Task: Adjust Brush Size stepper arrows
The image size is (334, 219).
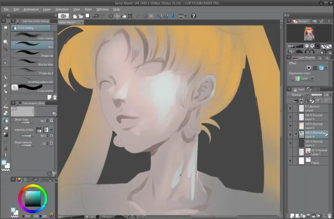Action: tap(48, 121)
